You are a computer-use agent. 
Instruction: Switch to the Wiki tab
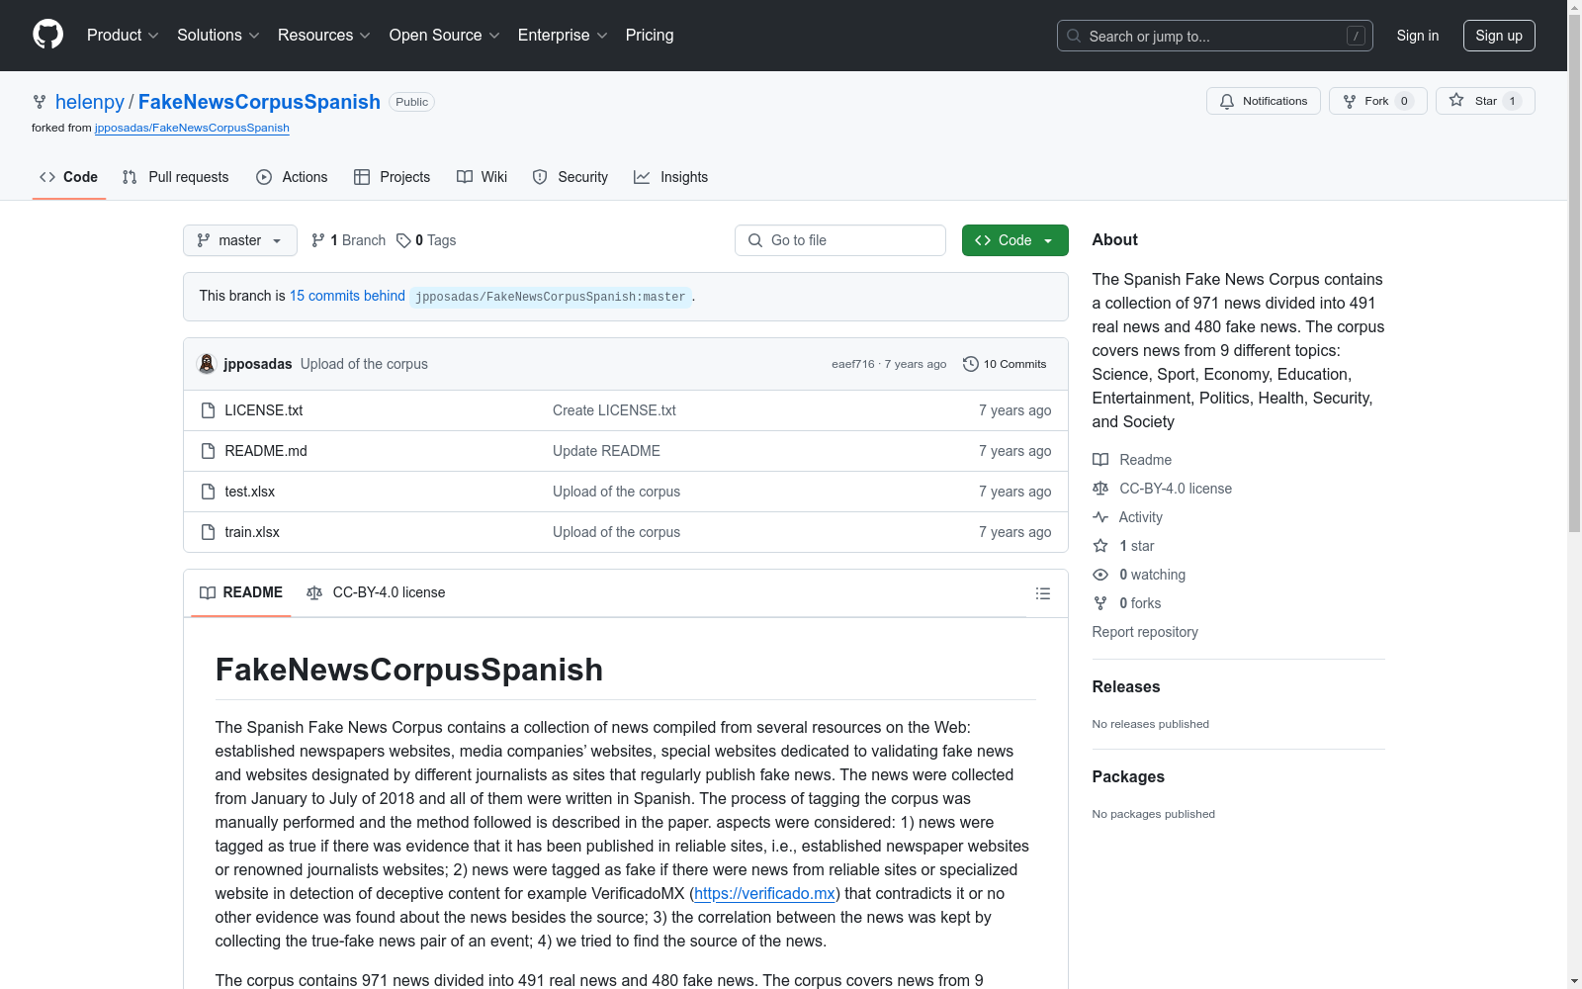[x=483, y=177]
